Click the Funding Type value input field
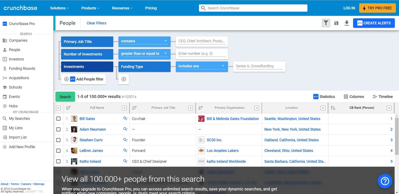This screenshot has width=399, height=194. pyautogui.click(x=259, y=66)
